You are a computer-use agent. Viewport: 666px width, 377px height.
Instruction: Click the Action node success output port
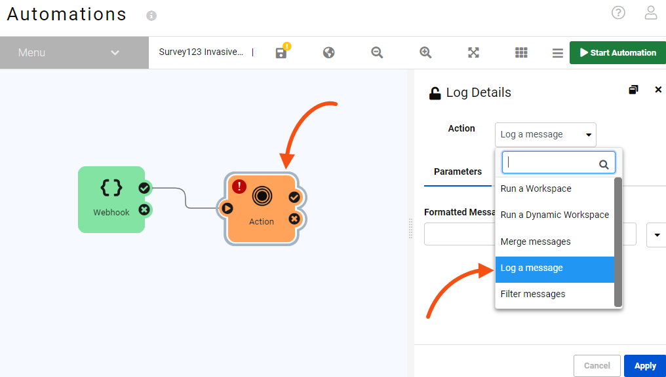pos(294,196)
